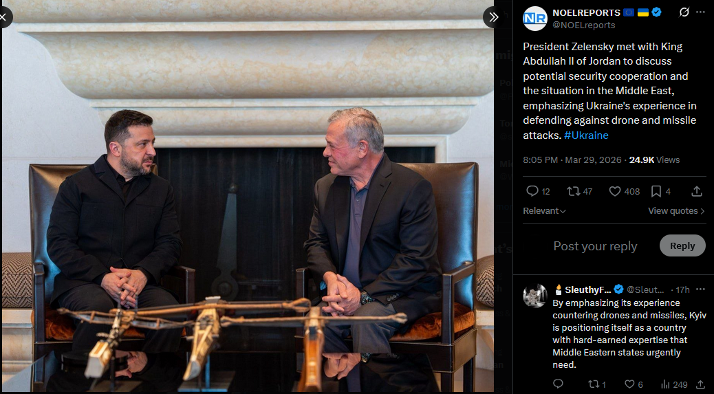
Task: Repost SleuthyF's reply
Action: [593, 384]
